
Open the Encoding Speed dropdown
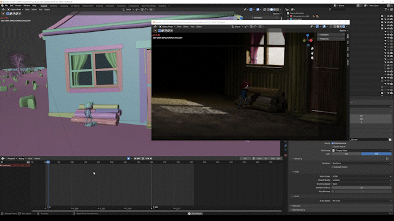[x=361, y=184]
